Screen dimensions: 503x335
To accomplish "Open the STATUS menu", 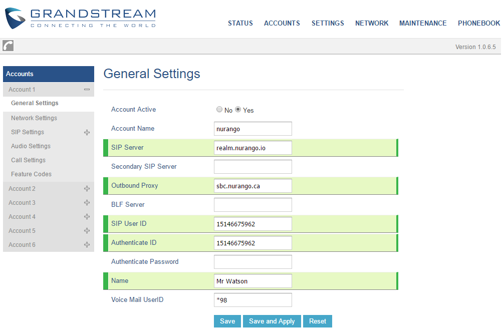I will (x=240, y=23).
